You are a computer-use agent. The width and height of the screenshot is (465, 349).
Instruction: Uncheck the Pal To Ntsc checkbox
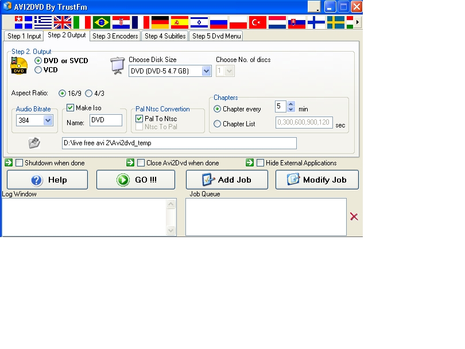coord(139,119)
